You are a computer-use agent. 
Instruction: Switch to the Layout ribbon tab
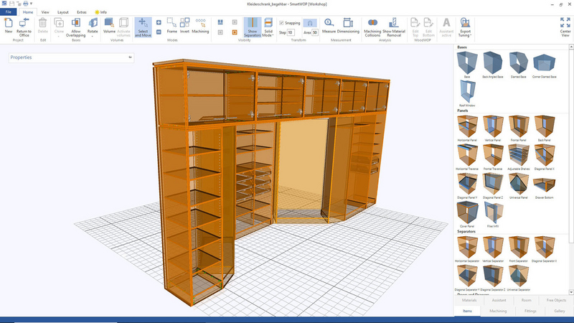click(63, 12)
